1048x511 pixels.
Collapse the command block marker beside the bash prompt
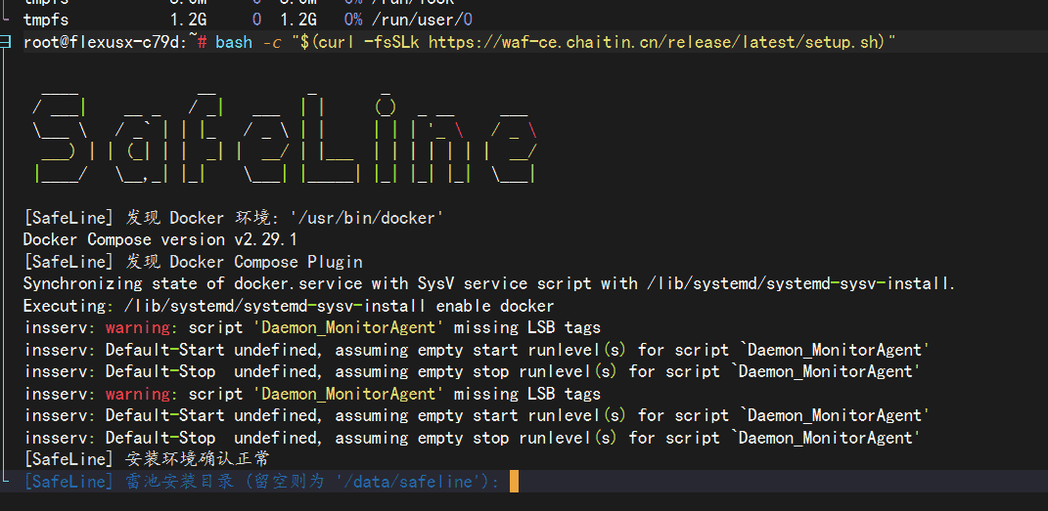(7, 42)
